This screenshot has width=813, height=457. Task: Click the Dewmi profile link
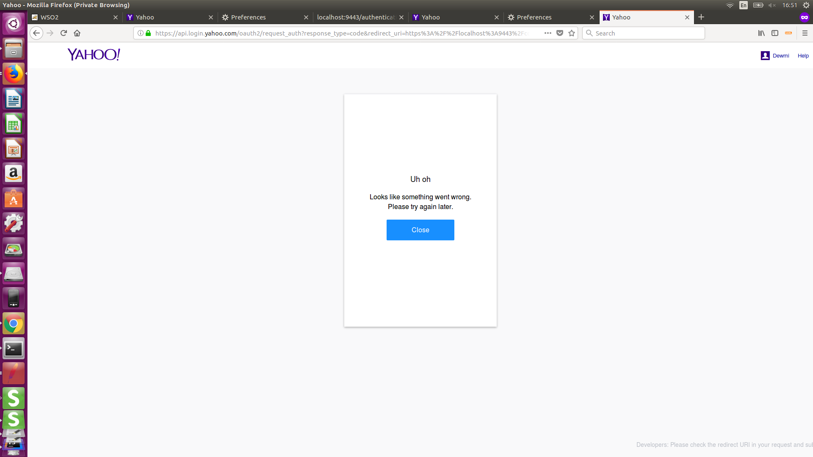(780, 56)
